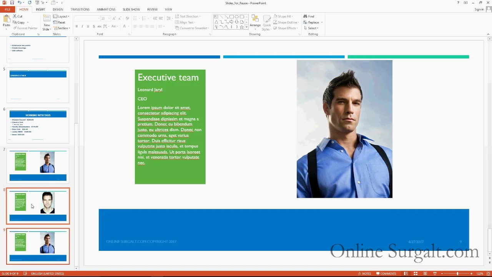Click the Help question mark icon

(x=458, y=3)
